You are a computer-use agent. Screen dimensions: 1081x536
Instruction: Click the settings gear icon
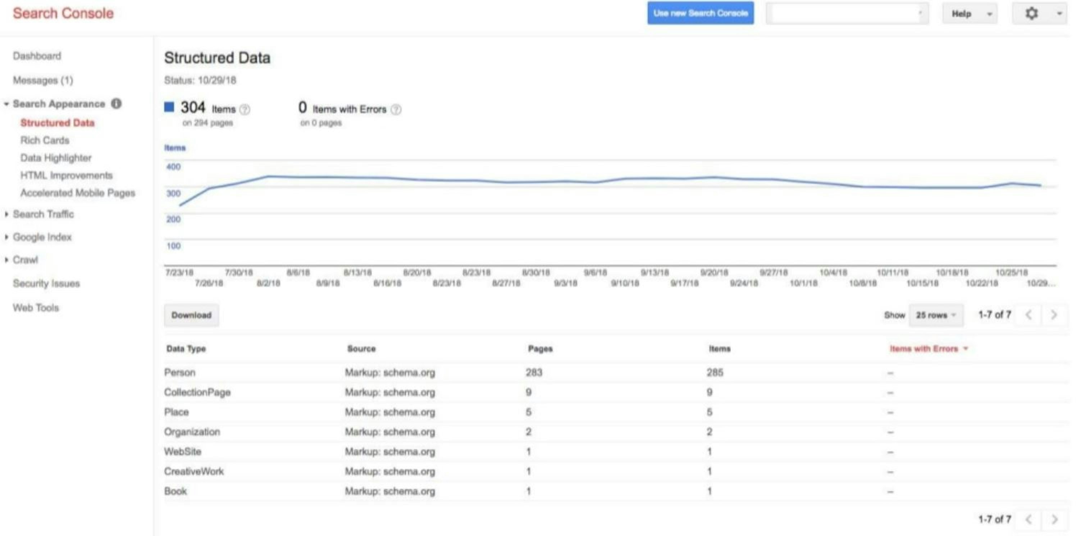point(1031,13)
